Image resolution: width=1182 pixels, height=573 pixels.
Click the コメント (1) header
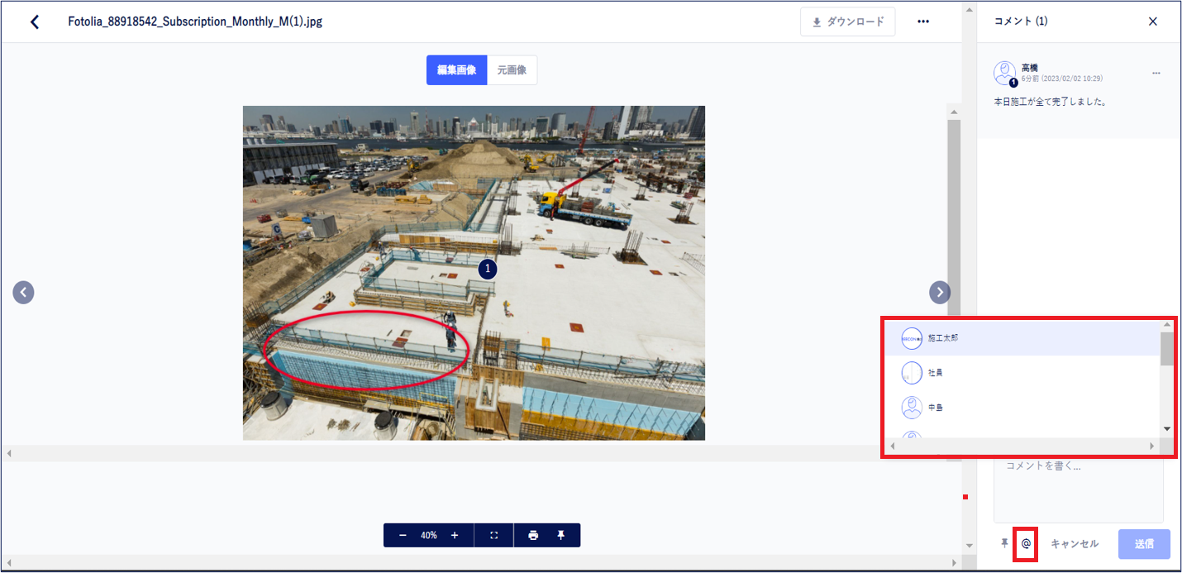[1021, 21]
